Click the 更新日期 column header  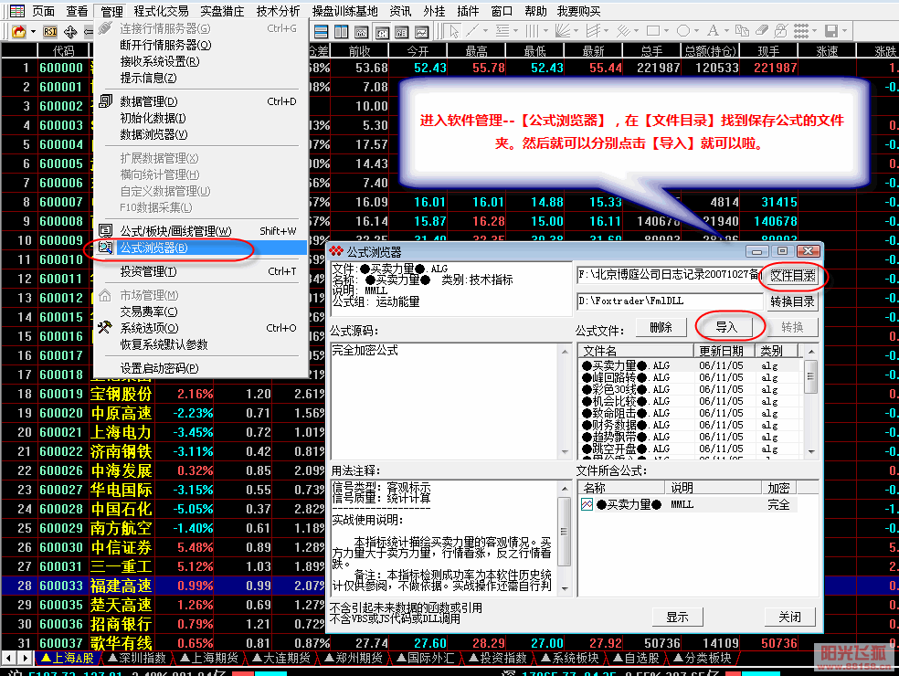coord(724,351)
